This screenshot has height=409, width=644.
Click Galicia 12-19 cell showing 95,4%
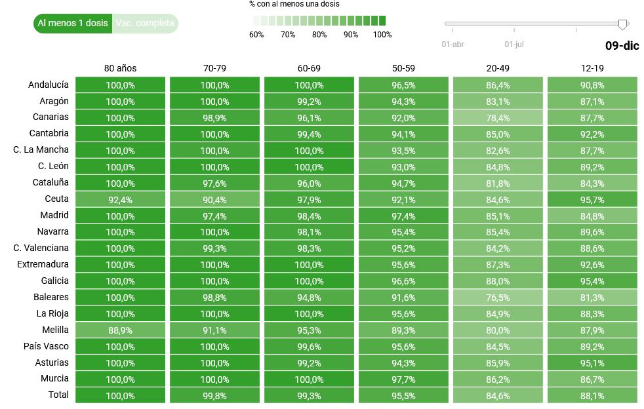pos(592,281)
